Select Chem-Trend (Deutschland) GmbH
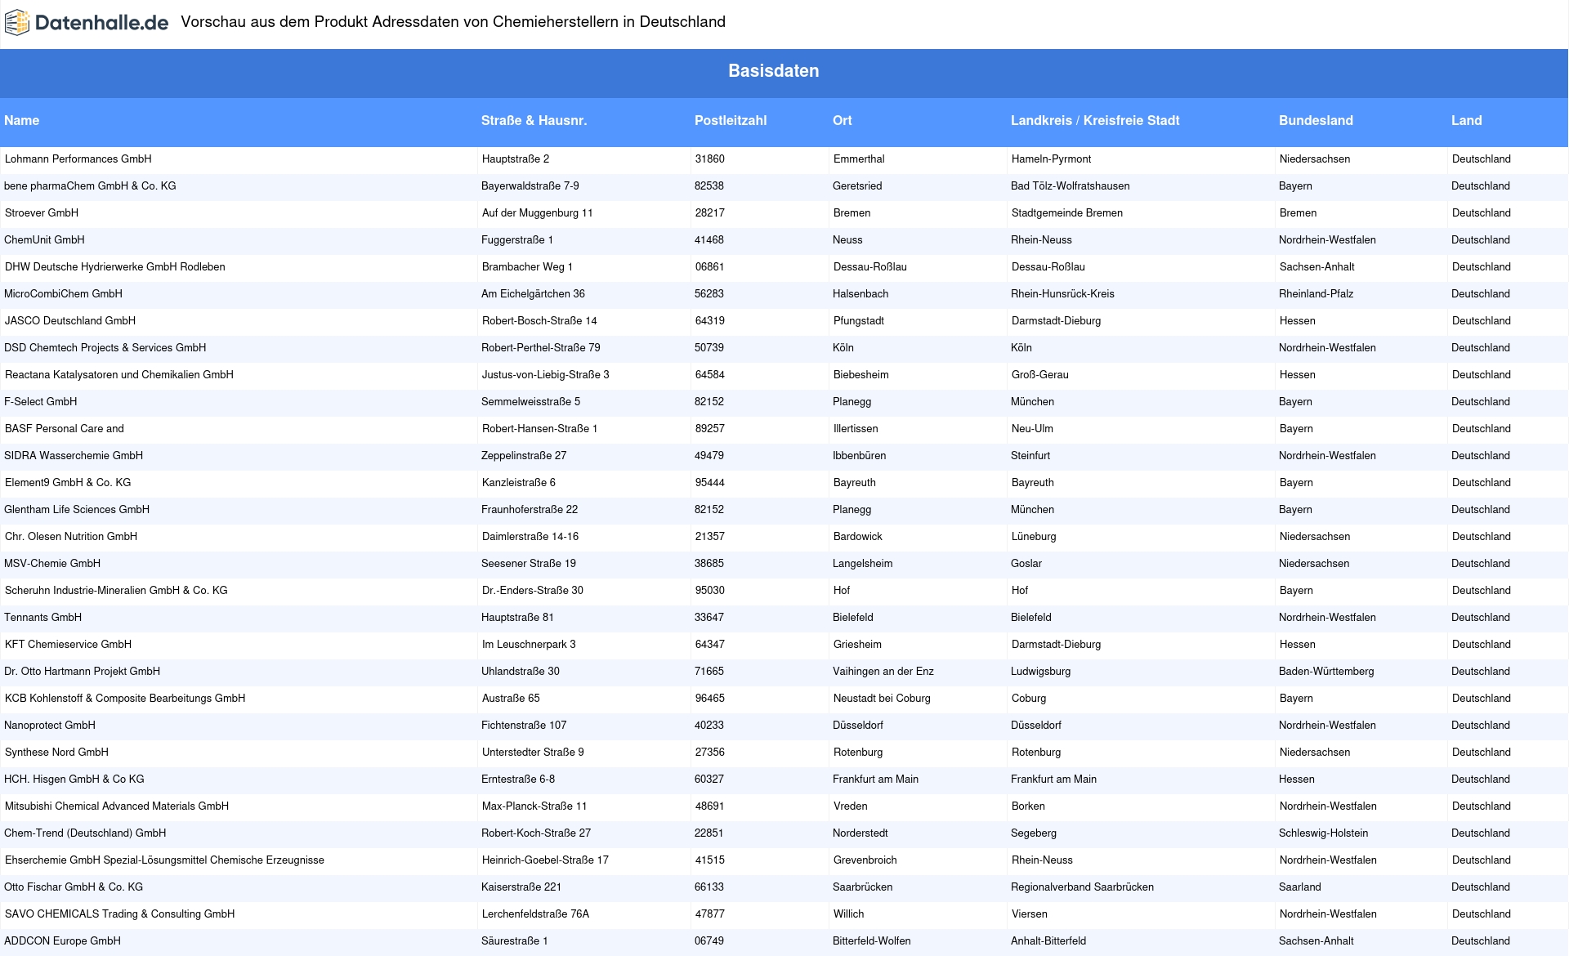The height and width of the screenshot is (956, 1569). (85, 833)
